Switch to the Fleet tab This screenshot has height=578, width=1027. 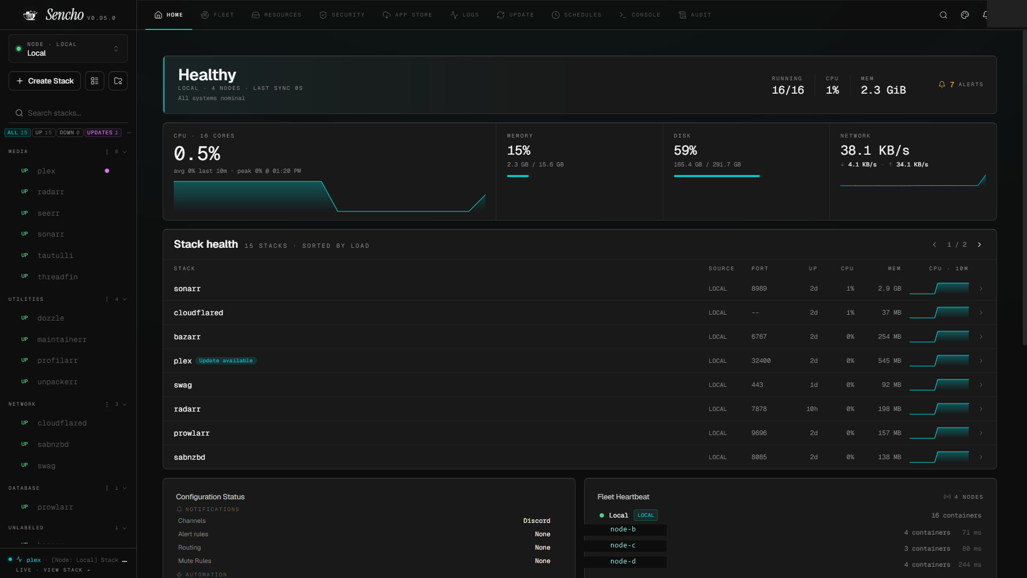point(217,15)
